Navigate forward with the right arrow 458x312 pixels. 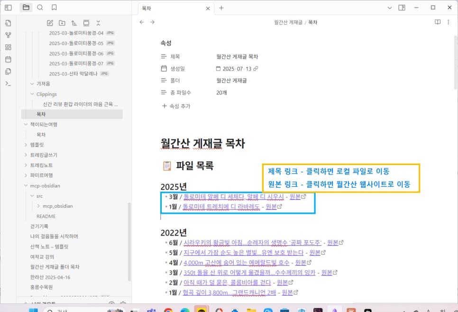[x=152, y=22]
